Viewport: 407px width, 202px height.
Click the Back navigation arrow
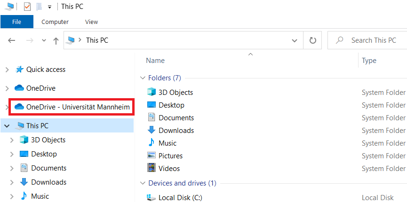tap(12, 40)
